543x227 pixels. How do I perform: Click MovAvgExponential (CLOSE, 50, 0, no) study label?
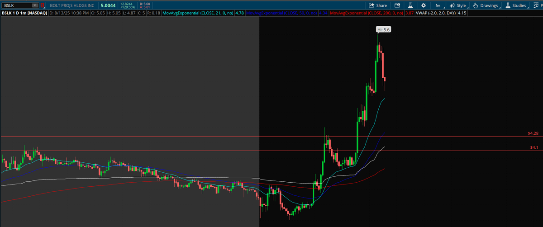coord(281,14)
